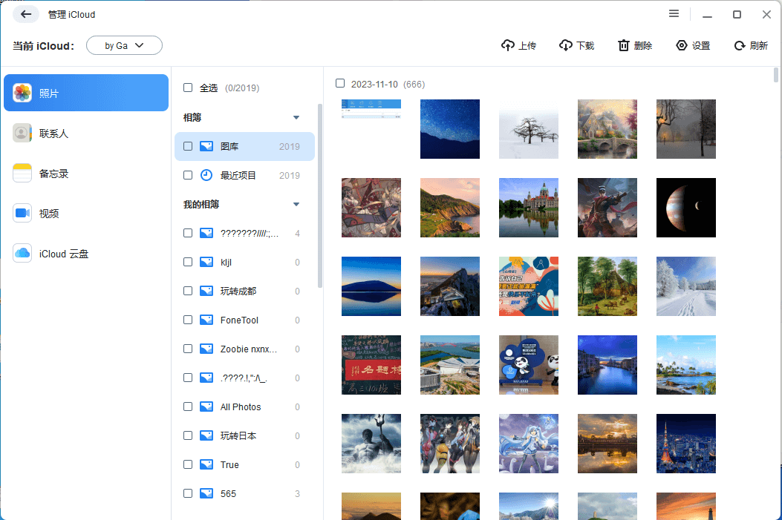The height and width of the screenshot is (520, 782).
Task: Collapse the 相簿 section
Action: [x=296, y=117]
